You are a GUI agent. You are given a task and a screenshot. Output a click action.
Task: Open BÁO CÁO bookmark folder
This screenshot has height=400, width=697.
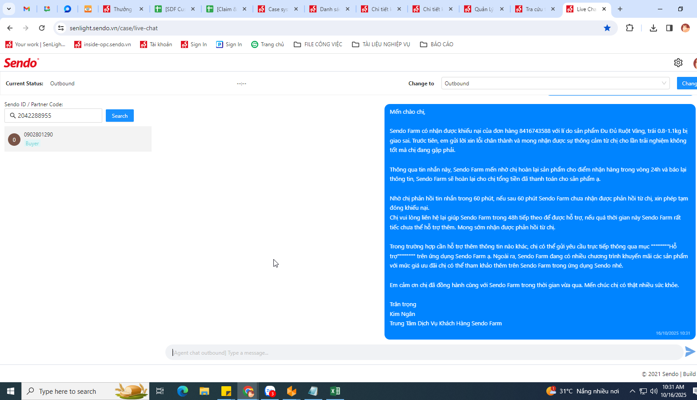tap(437, 44)
